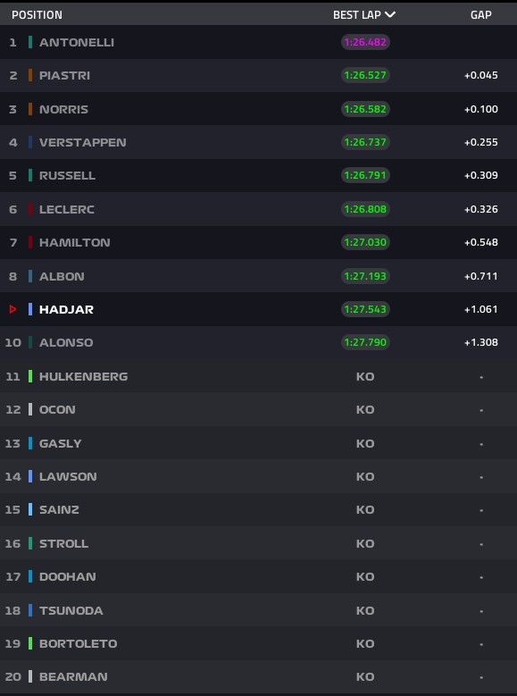Screen dimensions: 517x696
Task: Click the bright green stripe beside Hulkenberg
Action: click(30, 376)
